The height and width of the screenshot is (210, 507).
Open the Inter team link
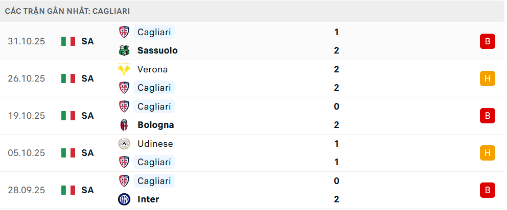148,199
